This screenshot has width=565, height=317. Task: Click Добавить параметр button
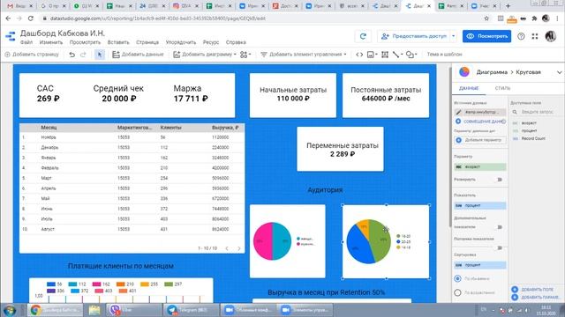coord(480,140)
